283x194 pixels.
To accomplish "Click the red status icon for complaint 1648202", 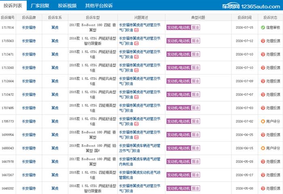I will click(x=263, y=188).
